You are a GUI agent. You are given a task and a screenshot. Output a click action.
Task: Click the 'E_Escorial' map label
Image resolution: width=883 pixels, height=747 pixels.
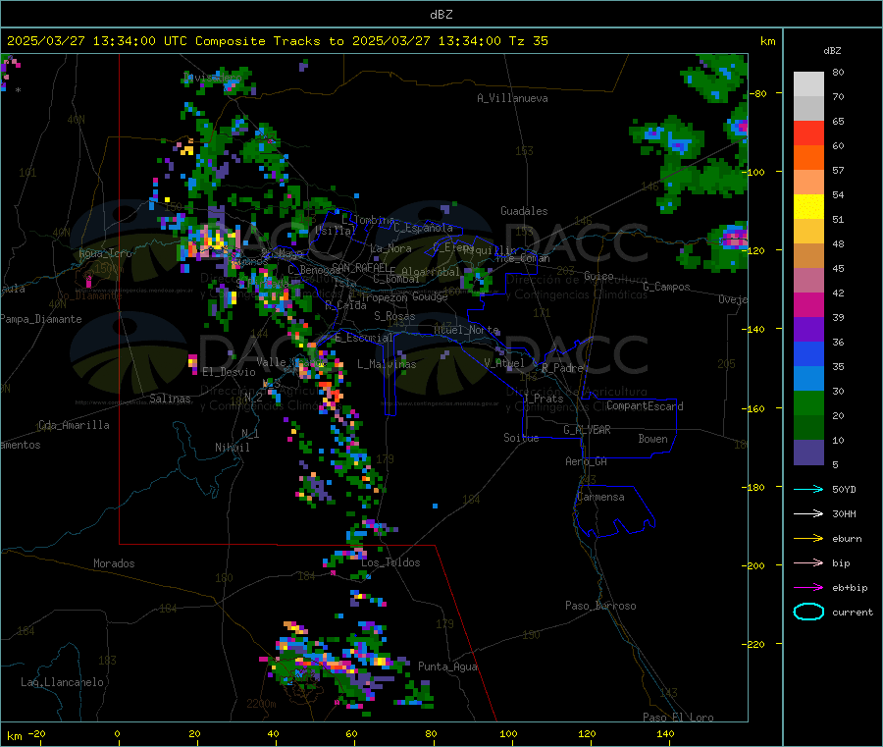364,338
